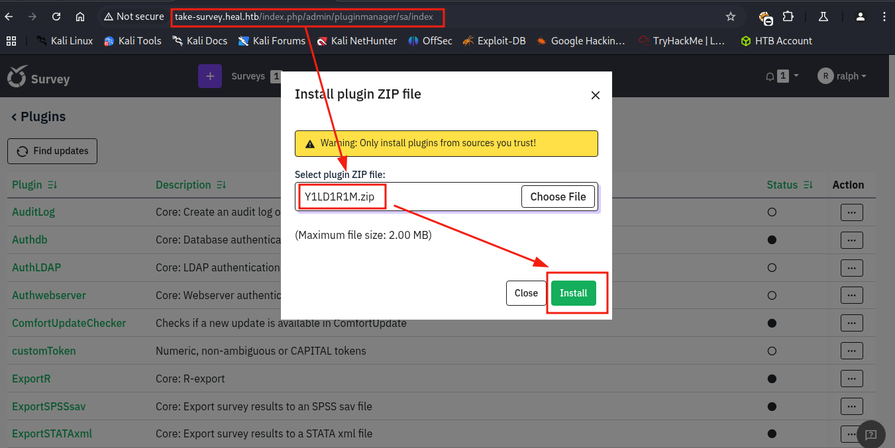The image size is (895, 448).
Task: Click the Choose File button
Action: point(558,197)
